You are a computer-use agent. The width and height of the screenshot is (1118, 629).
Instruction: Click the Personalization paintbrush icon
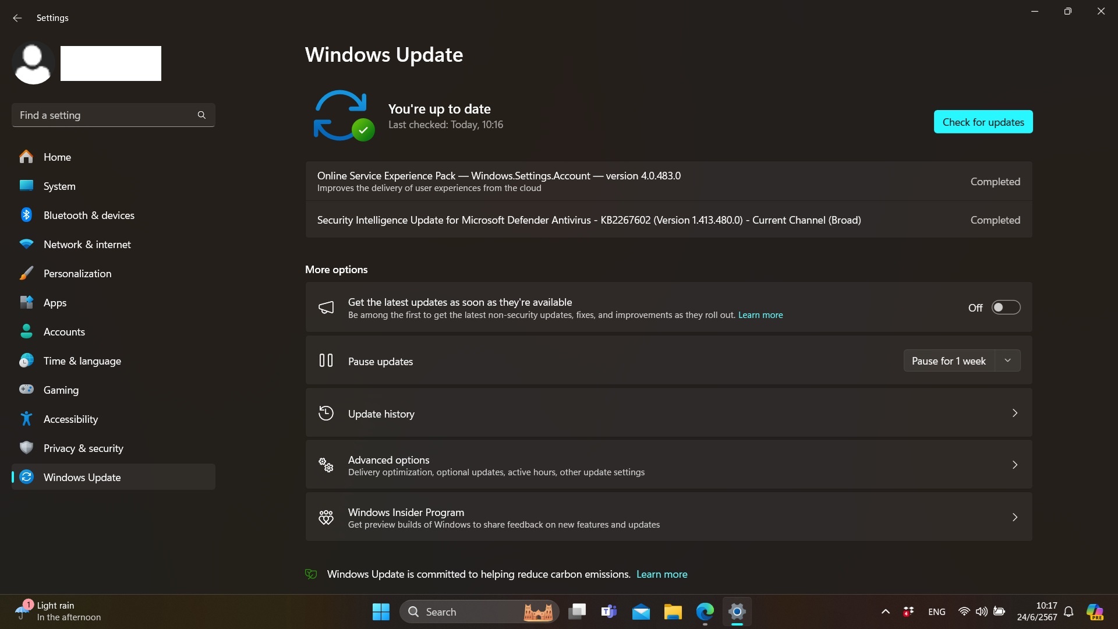click(26, 273)
